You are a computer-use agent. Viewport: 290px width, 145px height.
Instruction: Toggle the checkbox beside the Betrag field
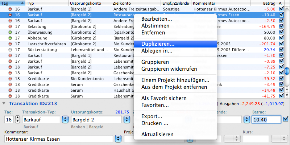(x=286, y=119)
